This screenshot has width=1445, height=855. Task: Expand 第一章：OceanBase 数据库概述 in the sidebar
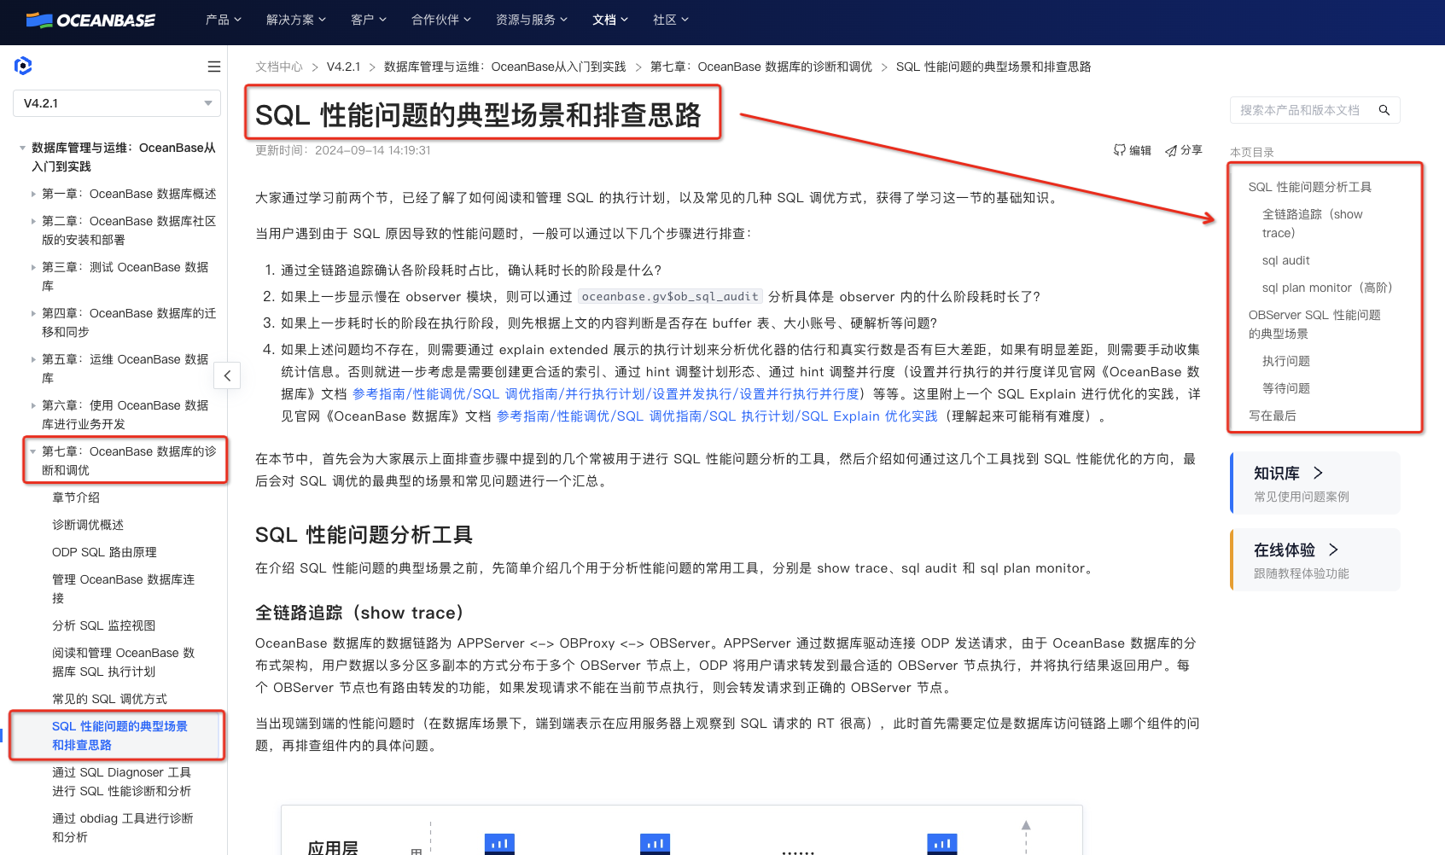(x=34, y=194)
